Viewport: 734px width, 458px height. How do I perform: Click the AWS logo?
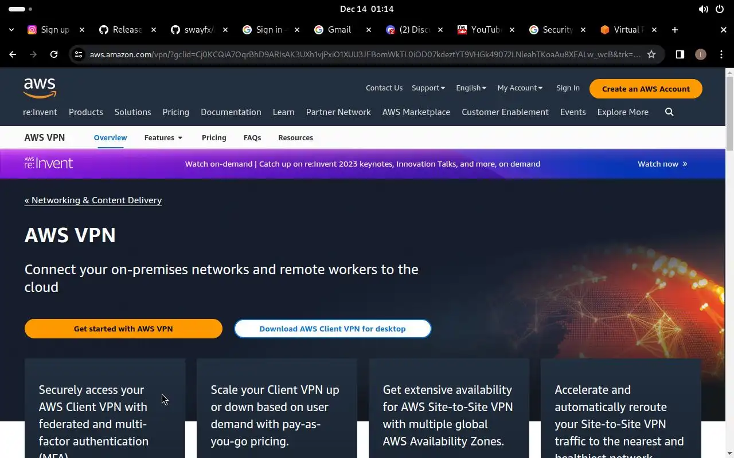pos(40,88)
